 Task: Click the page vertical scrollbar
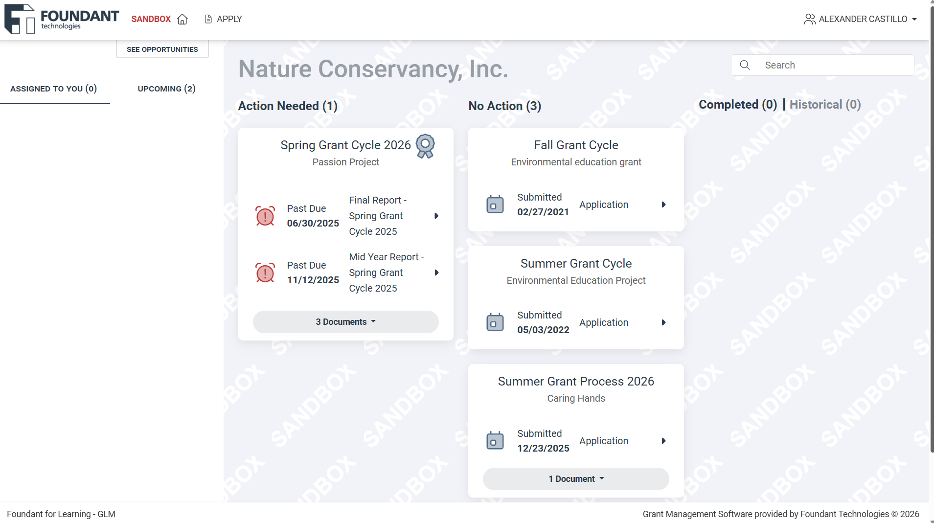point(931,230)
